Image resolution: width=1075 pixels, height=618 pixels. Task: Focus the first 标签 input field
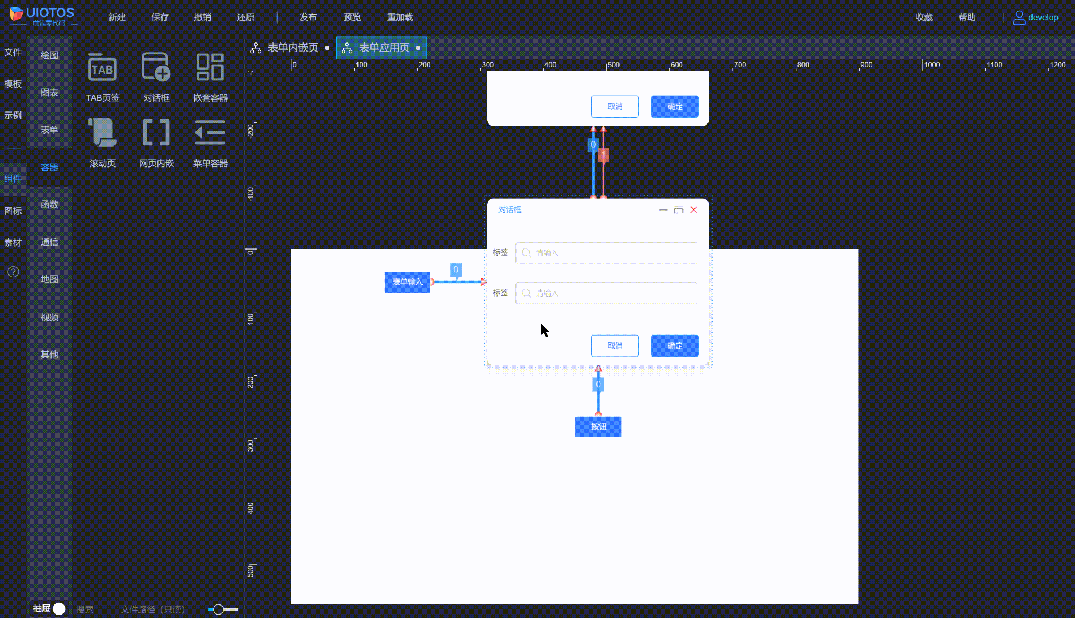click(x=606, y=253)
